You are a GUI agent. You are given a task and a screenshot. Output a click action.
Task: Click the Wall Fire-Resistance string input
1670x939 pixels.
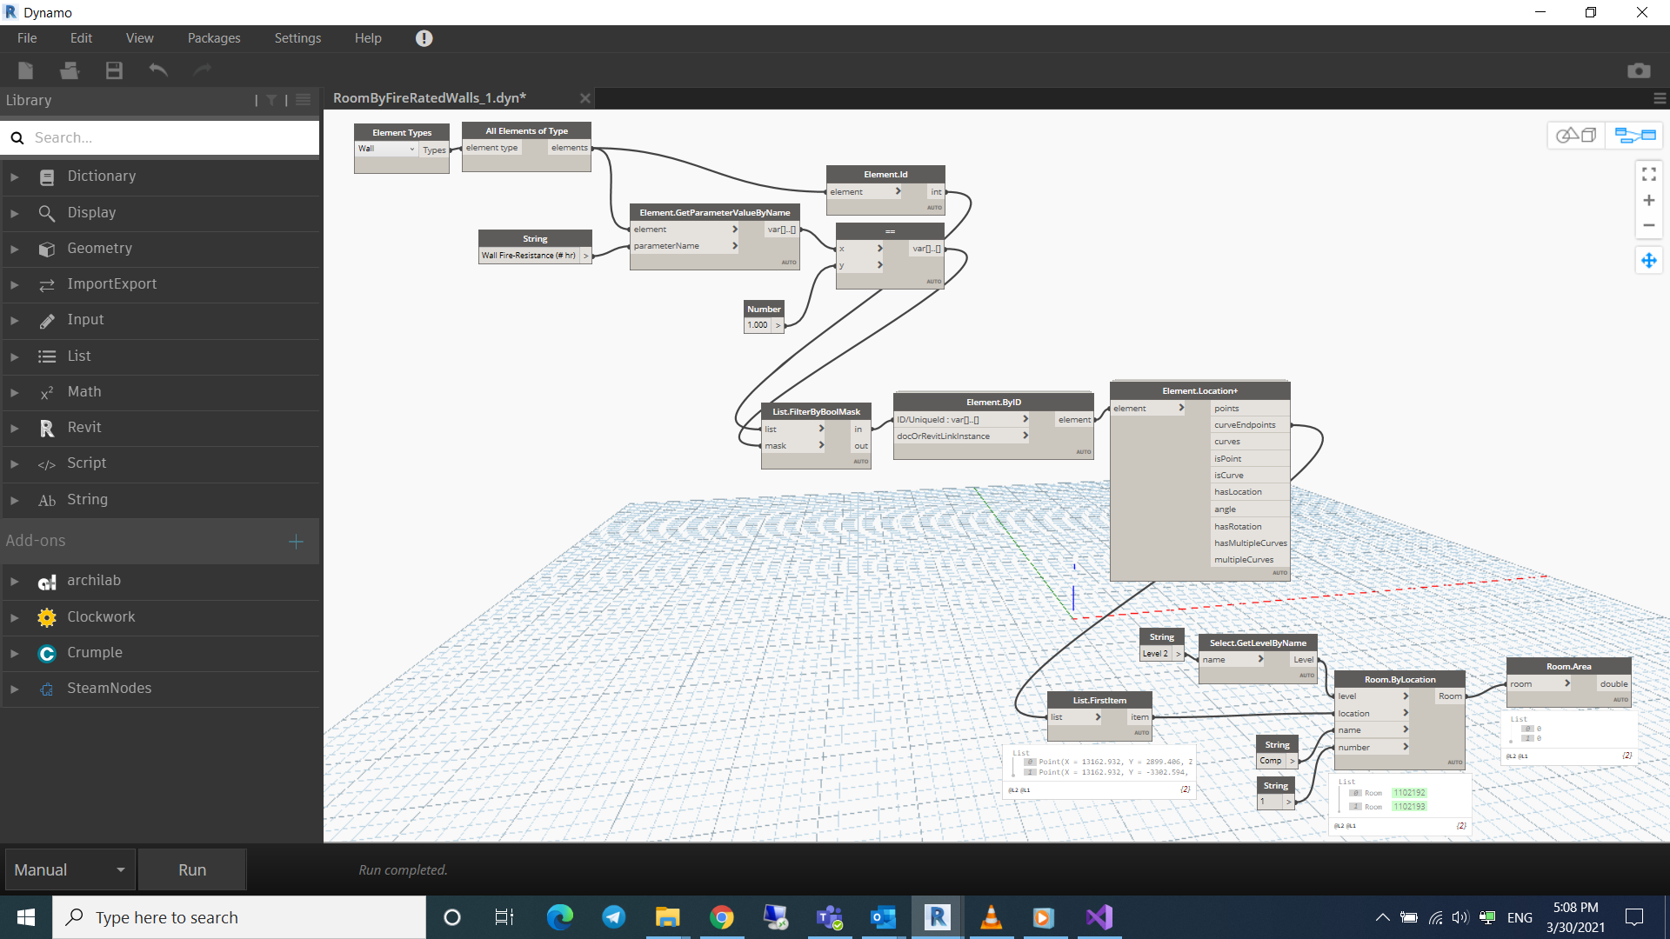[x=529, y=256]
